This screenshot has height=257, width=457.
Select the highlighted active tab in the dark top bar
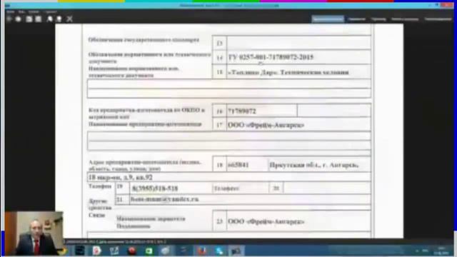(328, 19)
